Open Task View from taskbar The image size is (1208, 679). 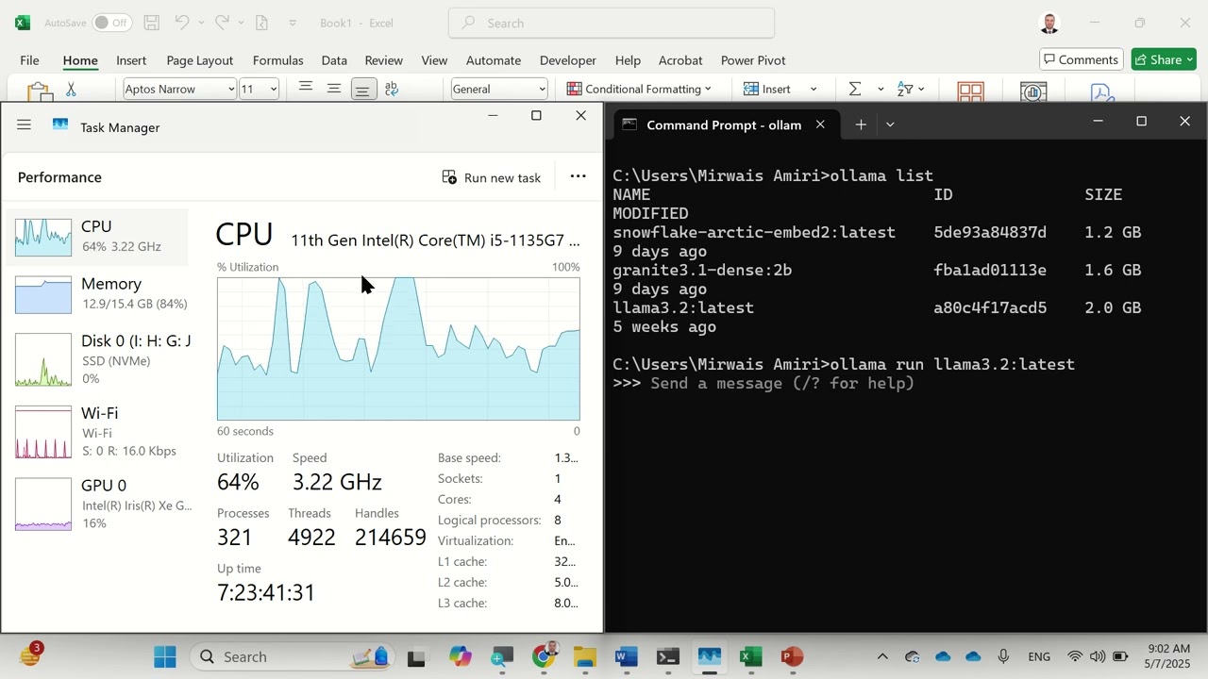point(416,657)
